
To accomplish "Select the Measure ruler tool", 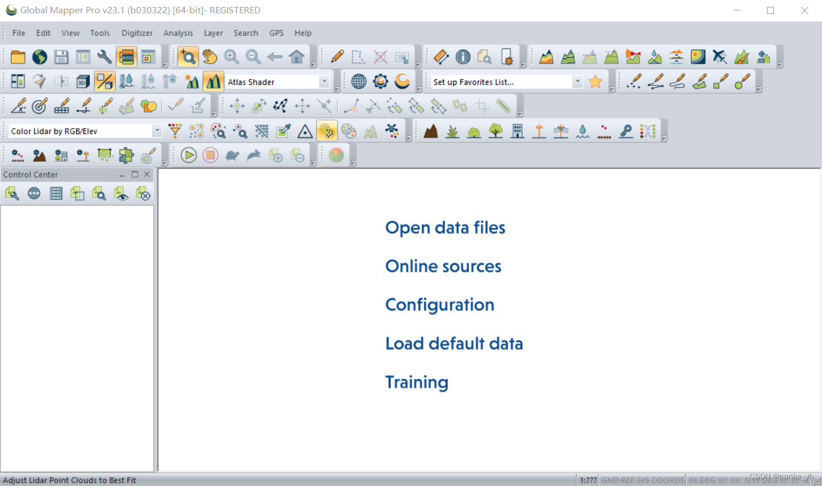I will 441,57.
